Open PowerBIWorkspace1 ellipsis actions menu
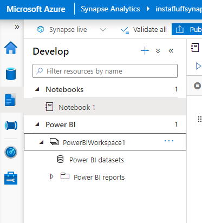Screen dimensions: 202x223 point(169,141)
